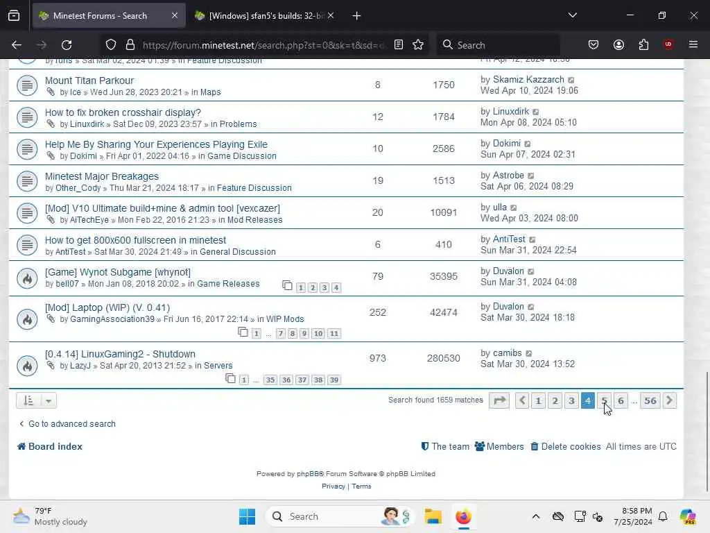Open a new browser tab
Screen dimensions: 710x533
click(x=356, y=16)
